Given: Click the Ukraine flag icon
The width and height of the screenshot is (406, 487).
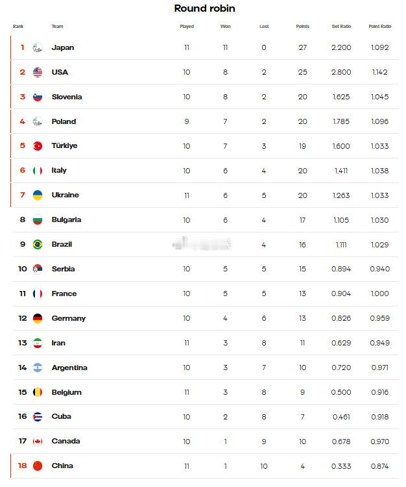Looking at the screenshot, I should [x=38, y=195].
